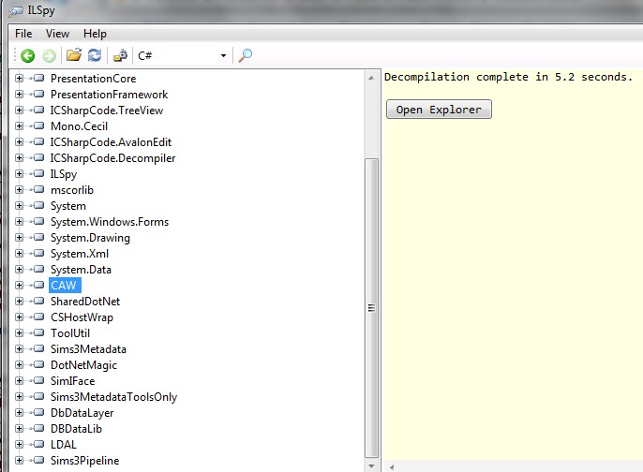Image resolution: width=643 pixels, height=472 pixels.
Task: Expand the mscorlib node
Action: click(x=19, y=189)
